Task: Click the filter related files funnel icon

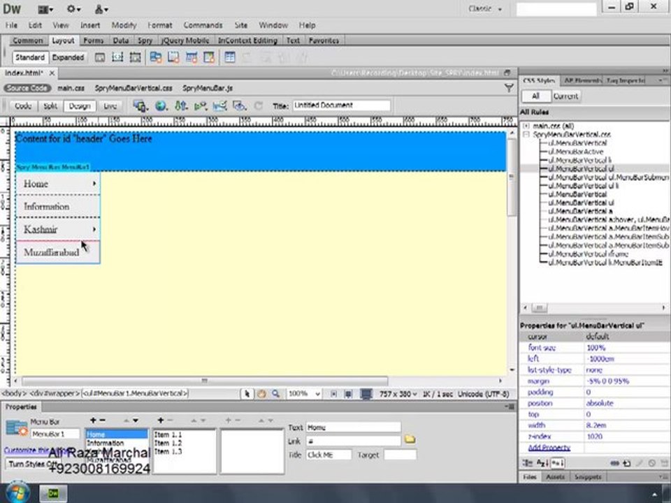Action: point(509,88)
